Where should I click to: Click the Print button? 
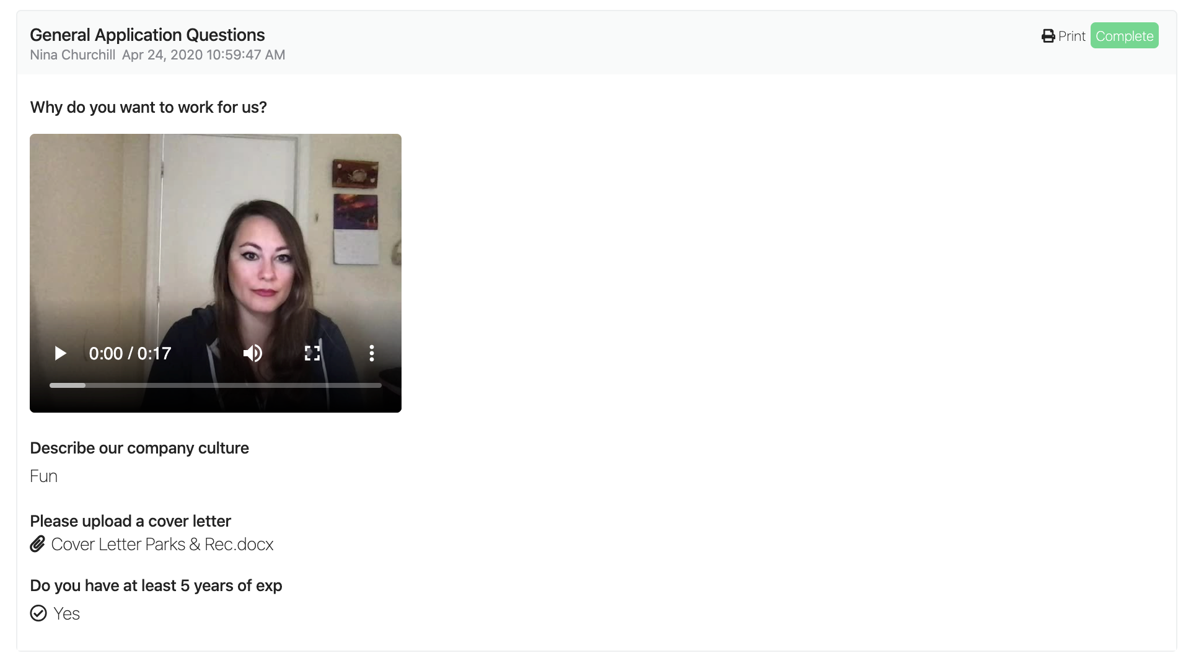pyautogui.click(x=1063, y=36)
